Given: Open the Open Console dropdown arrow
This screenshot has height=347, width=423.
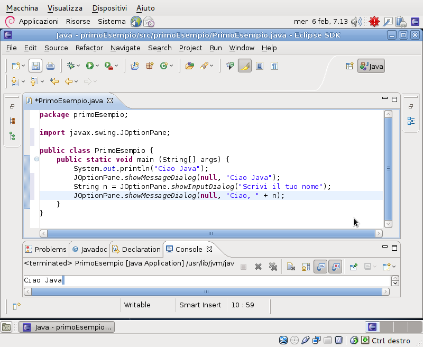Looking at the screenshot, I should [x=394, y=267].
